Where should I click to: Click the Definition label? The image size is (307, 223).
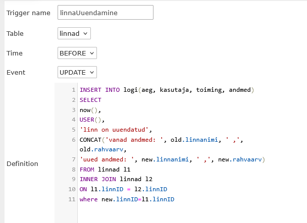(x=22, y=164)
